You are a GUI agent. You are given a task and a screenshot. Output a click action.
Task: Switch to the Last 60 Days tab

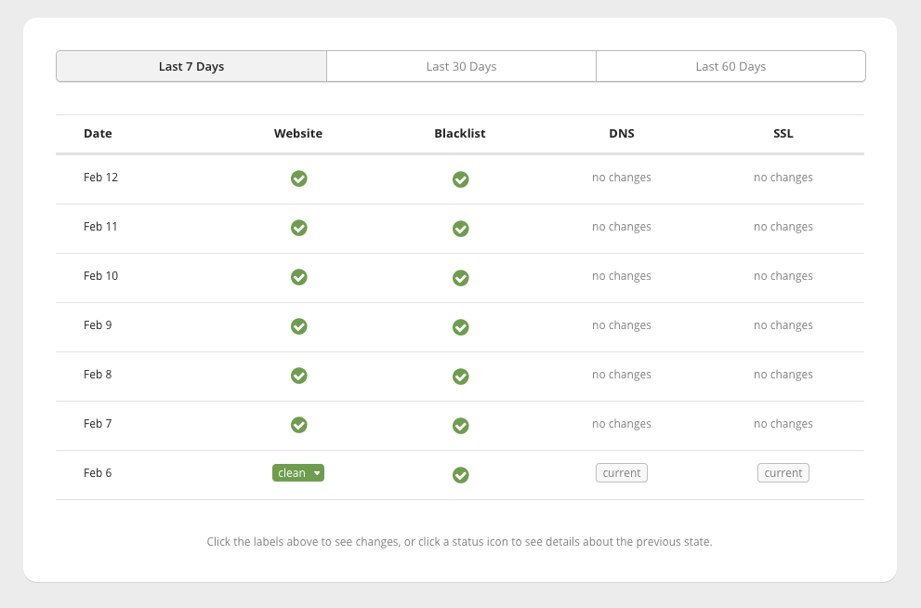tap(730, 66)
